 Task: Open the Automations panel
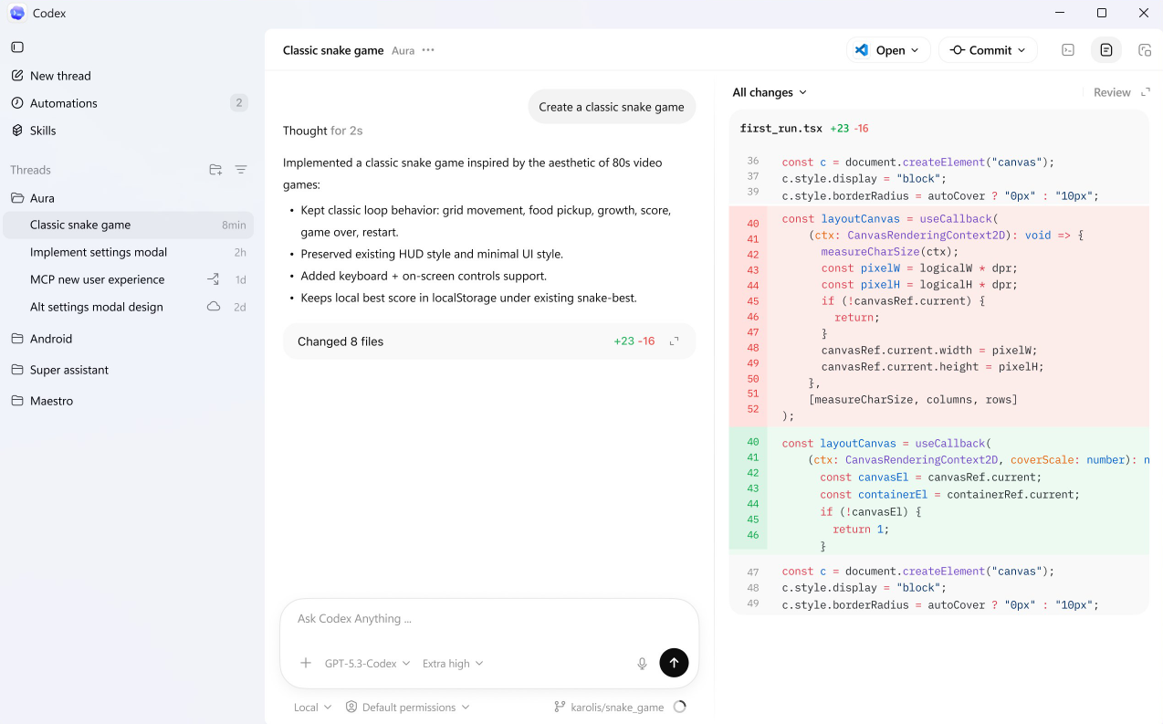click(x=64, y=102)
